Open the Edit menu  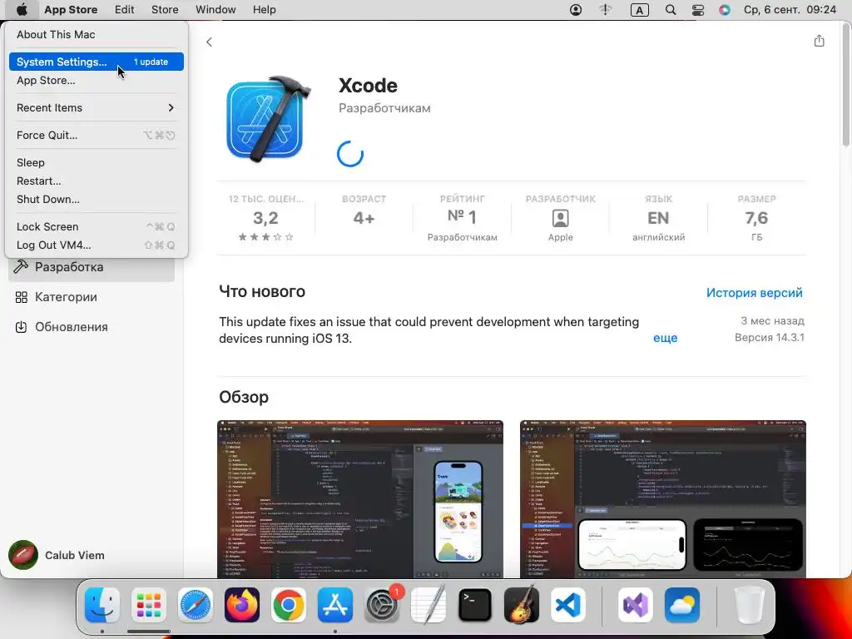click(125, 10)
